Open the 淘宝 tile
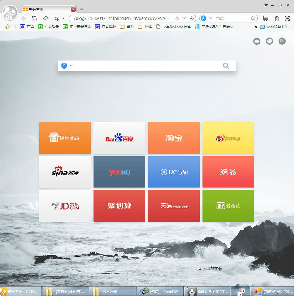Viewport: 294px width, 296px height. (174, 138)
